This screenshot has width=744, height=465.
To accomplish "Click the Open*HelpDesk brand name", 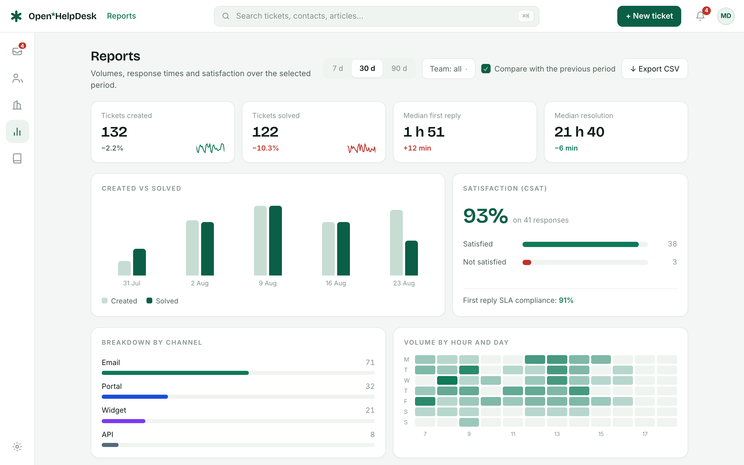I will pos(62,16).
